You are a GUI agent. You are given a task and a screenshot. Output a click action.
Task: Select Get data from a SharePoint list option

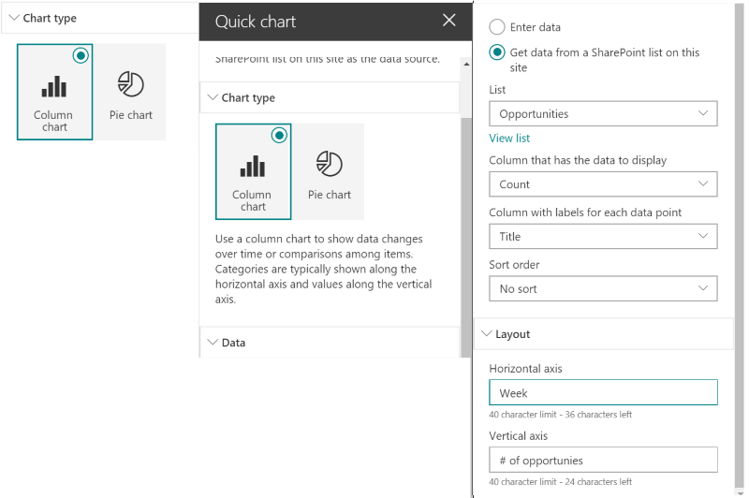tap(496, 53)
